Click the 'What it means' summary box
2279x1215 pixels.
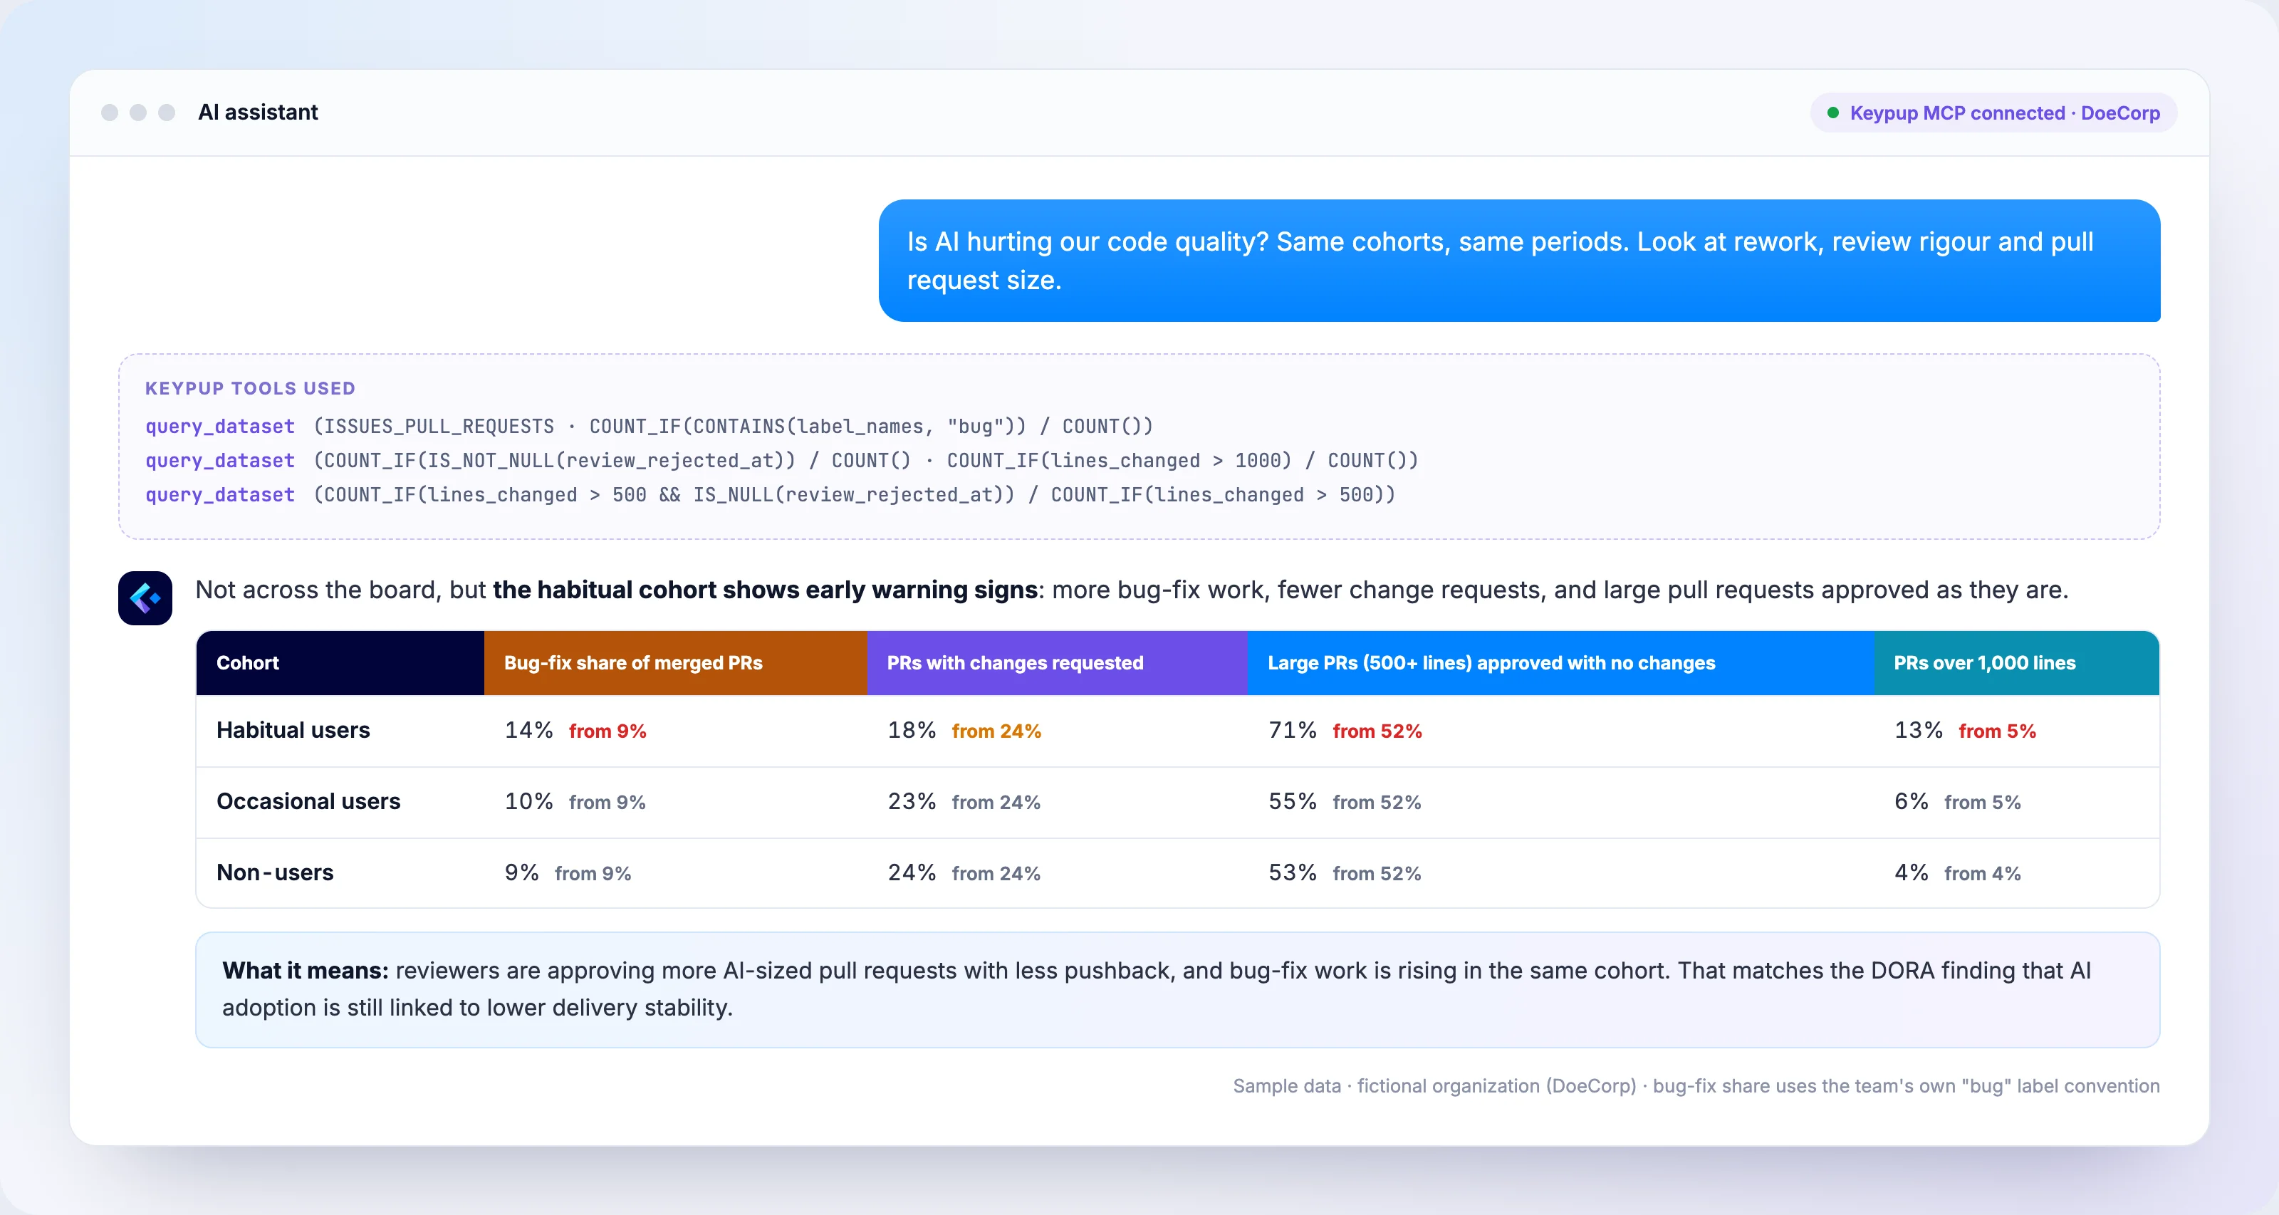(x=1177, y=989)
